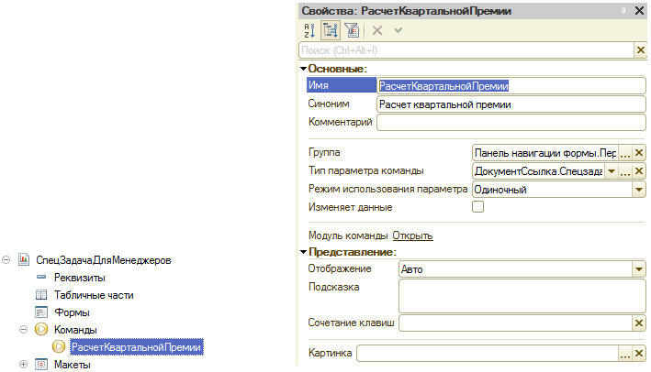
Task: Collapse the Основные properties section
Action: (x=303, y=69)
